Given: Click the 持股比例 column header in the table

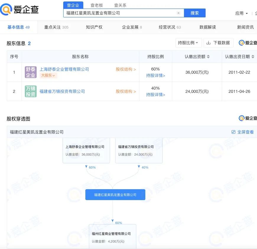Looking at the screenshot, I should [x=156, y=57].
